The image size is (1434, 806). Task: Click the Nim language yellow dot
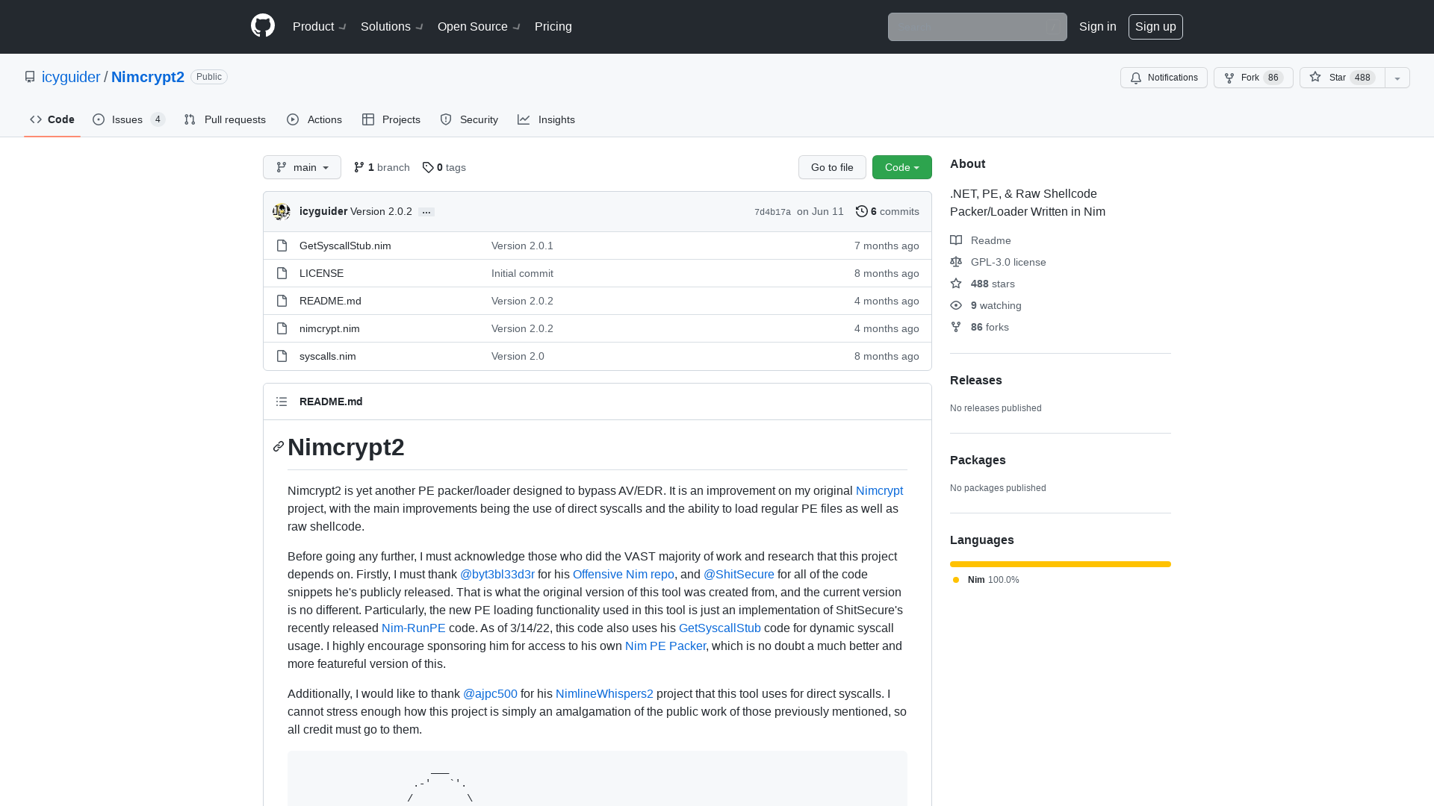pos(956,580)
